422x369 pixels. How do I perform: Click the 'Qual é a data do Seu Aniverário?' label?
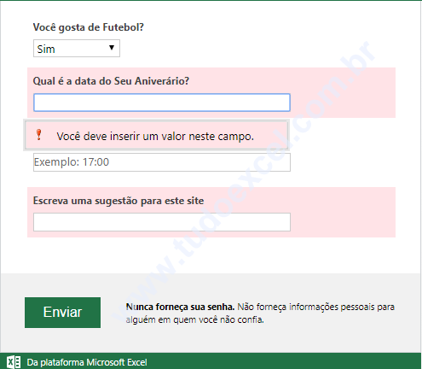[111, 81]
